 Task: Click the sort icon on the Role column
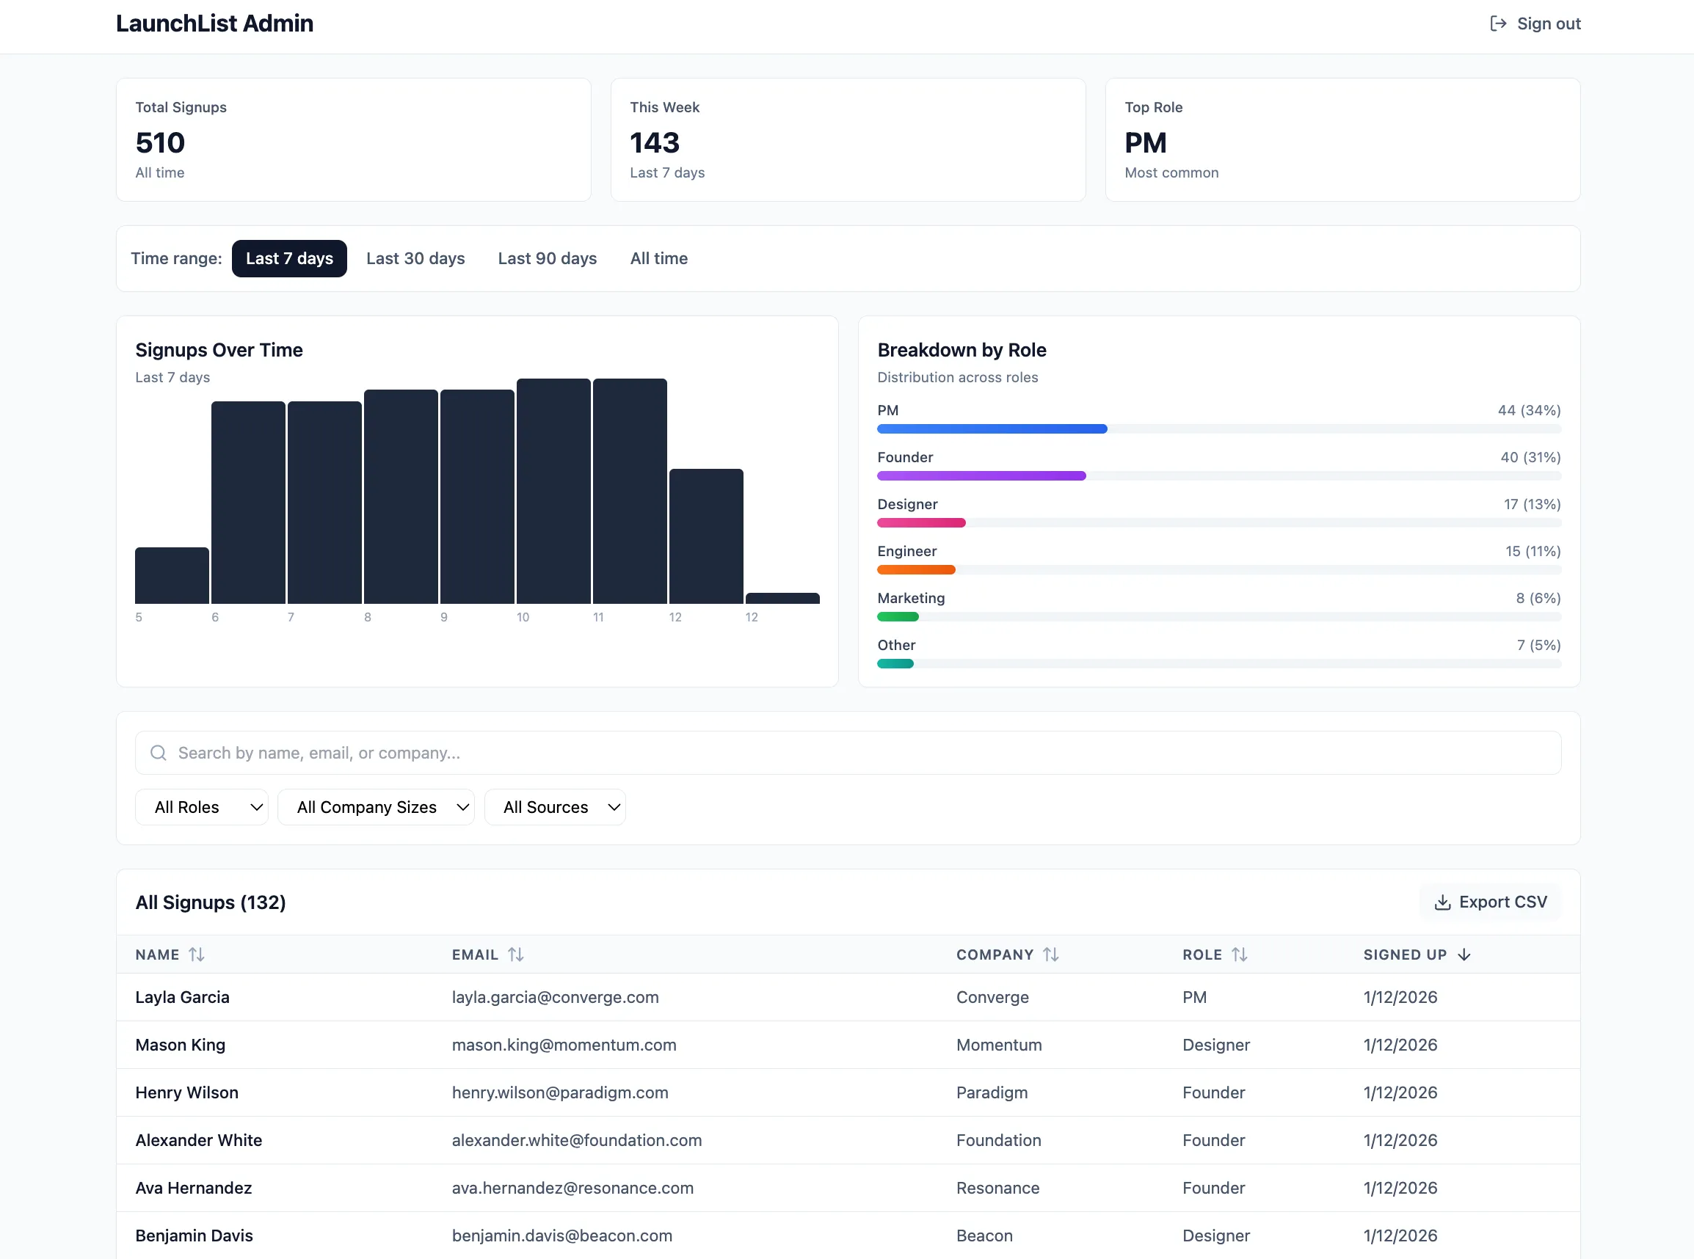1240,955
